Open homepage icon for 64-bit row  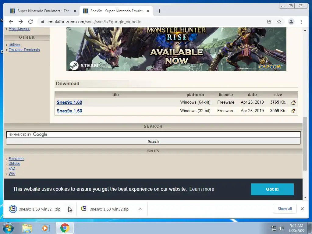[x=293, y=102]
